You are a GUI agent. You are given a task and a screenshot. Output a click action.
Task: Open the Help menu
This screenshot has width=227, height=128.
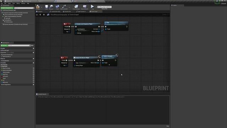click(28, 3)
